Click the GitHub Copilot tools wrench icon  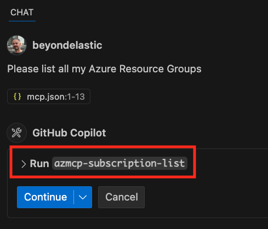click(16, 133)
